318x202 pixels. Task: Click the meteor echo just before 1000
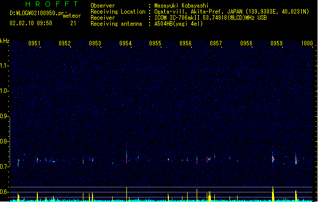pyautogui.click(x=296, y=160)
